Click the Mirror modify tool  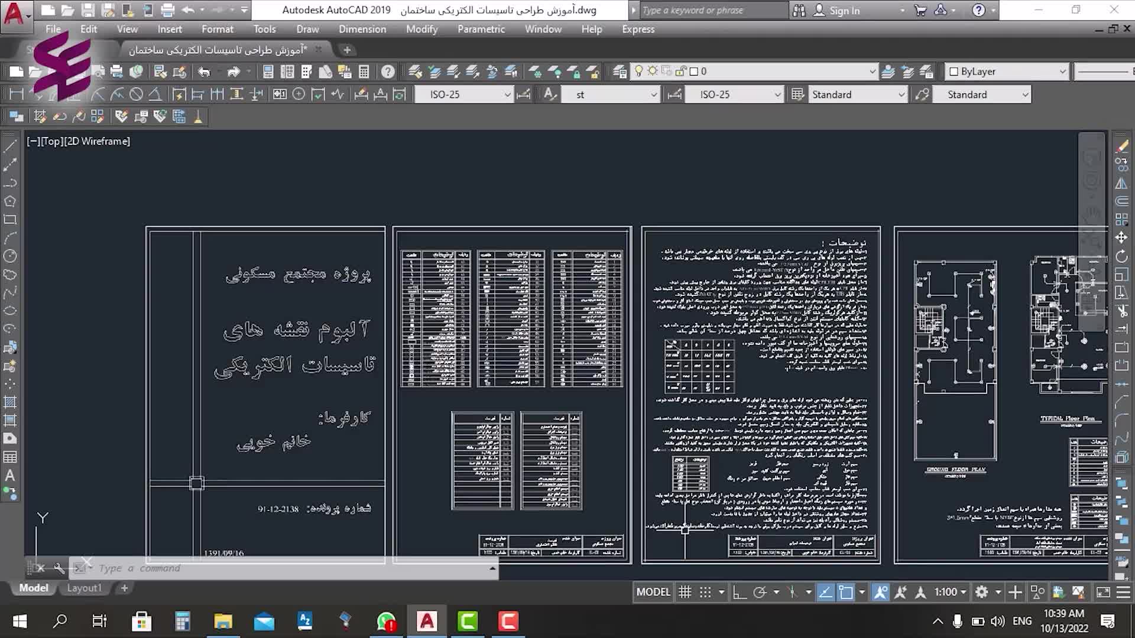(x=1121, y=183)
